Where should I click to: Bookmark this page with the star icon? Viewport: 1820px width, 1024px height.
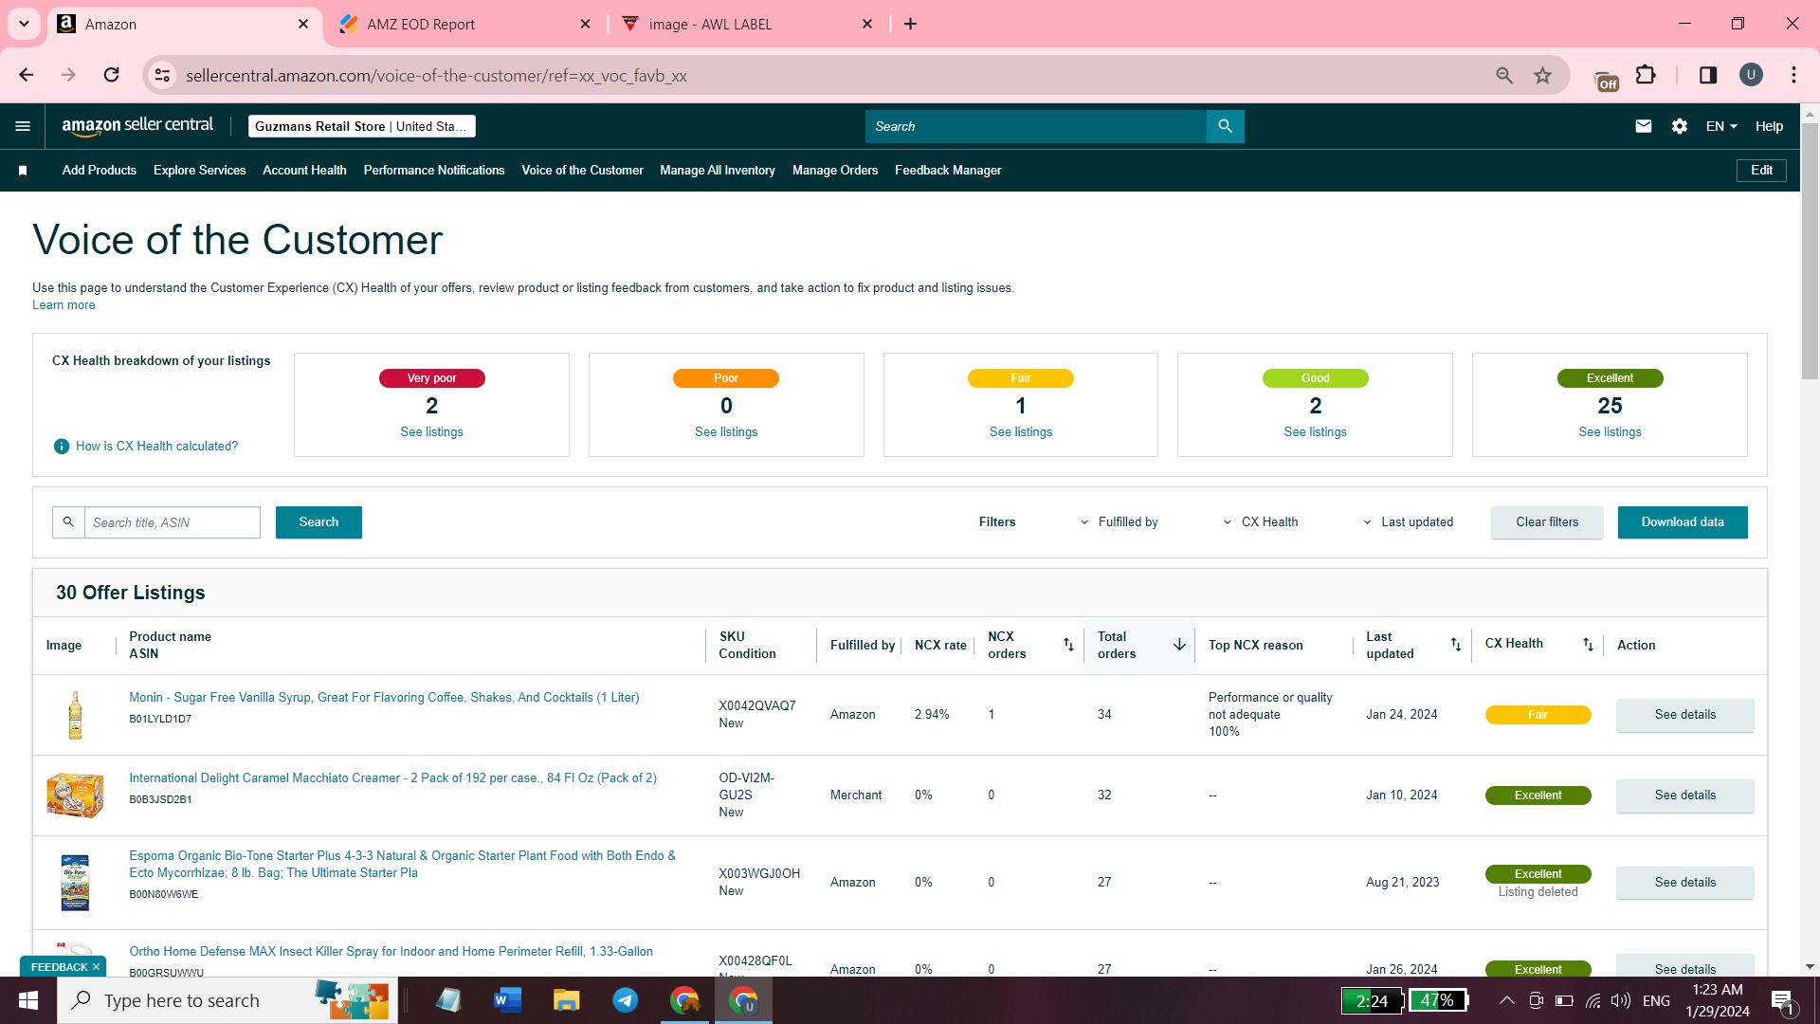1543,75
